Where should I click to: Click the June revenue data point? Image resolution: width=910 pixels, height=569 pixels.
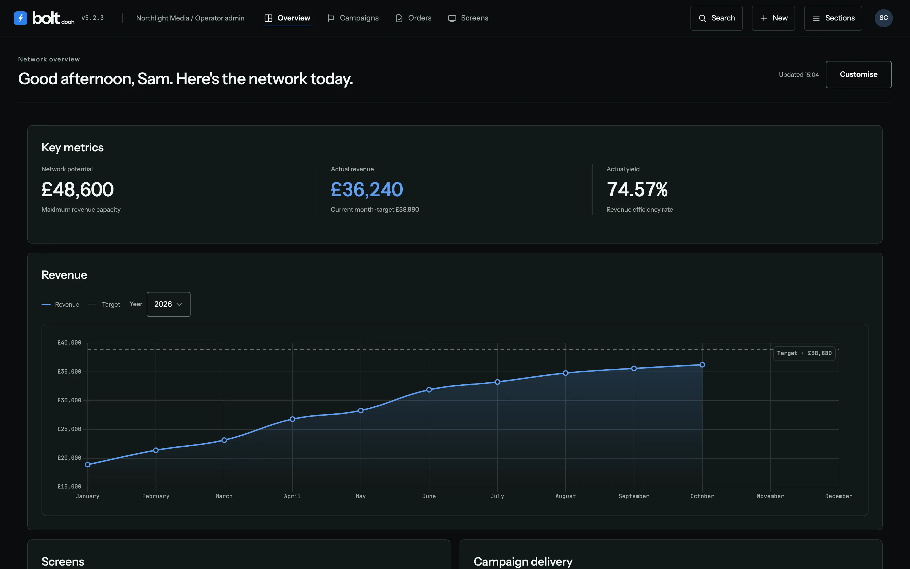429,389
